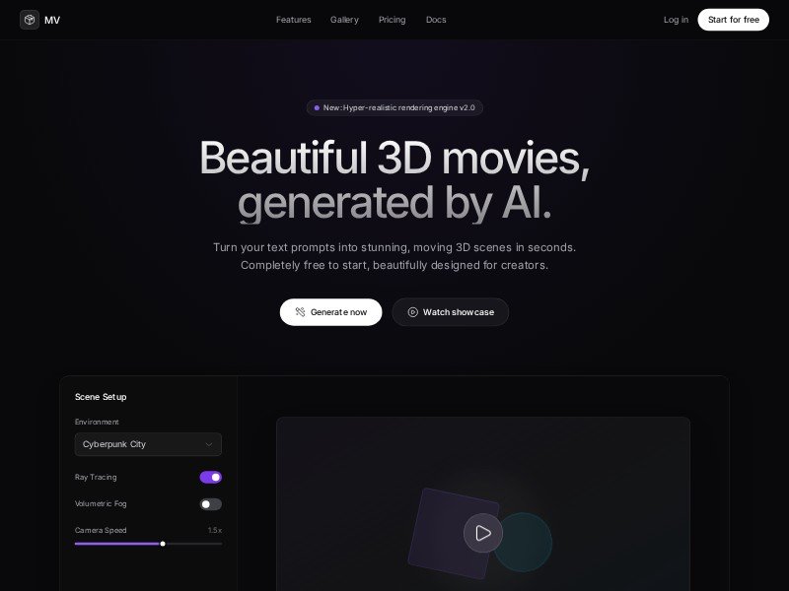Click the magic wand icon on Generate now

(x=300, y=312)
